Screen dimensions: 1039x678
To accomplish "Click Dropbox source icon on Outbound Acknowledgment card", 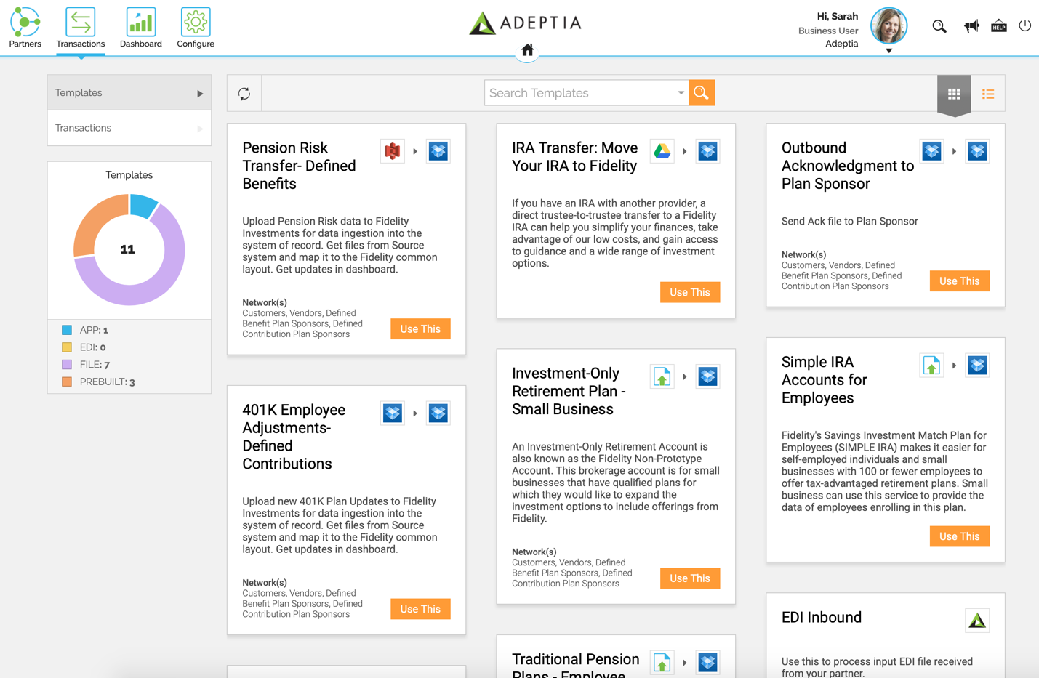I will coord(931,151).
